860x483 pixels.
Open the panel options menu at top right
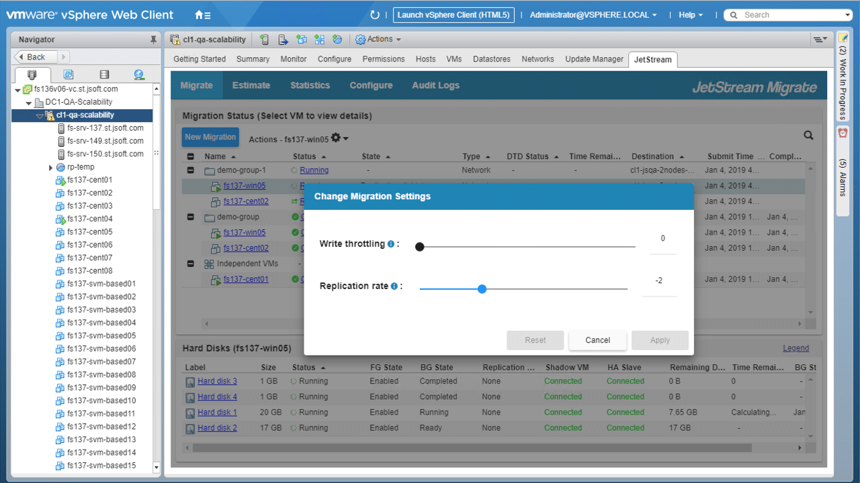pos(820,40)
